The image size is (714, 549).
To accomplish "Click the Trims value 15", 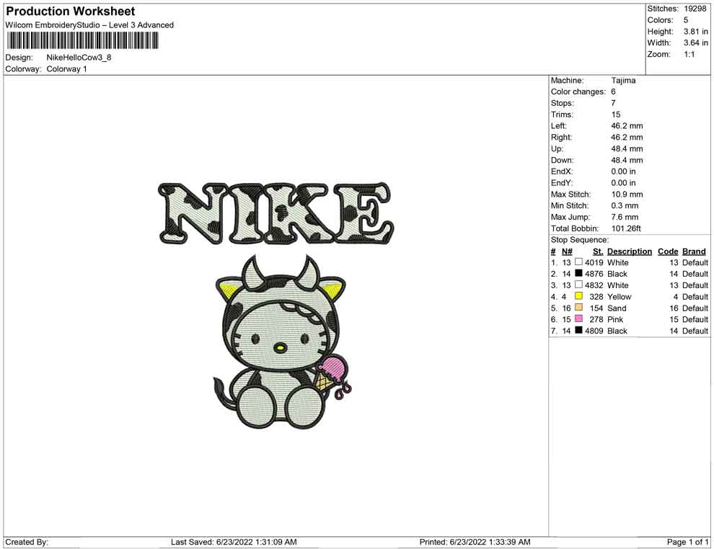I will pos(616,115).
